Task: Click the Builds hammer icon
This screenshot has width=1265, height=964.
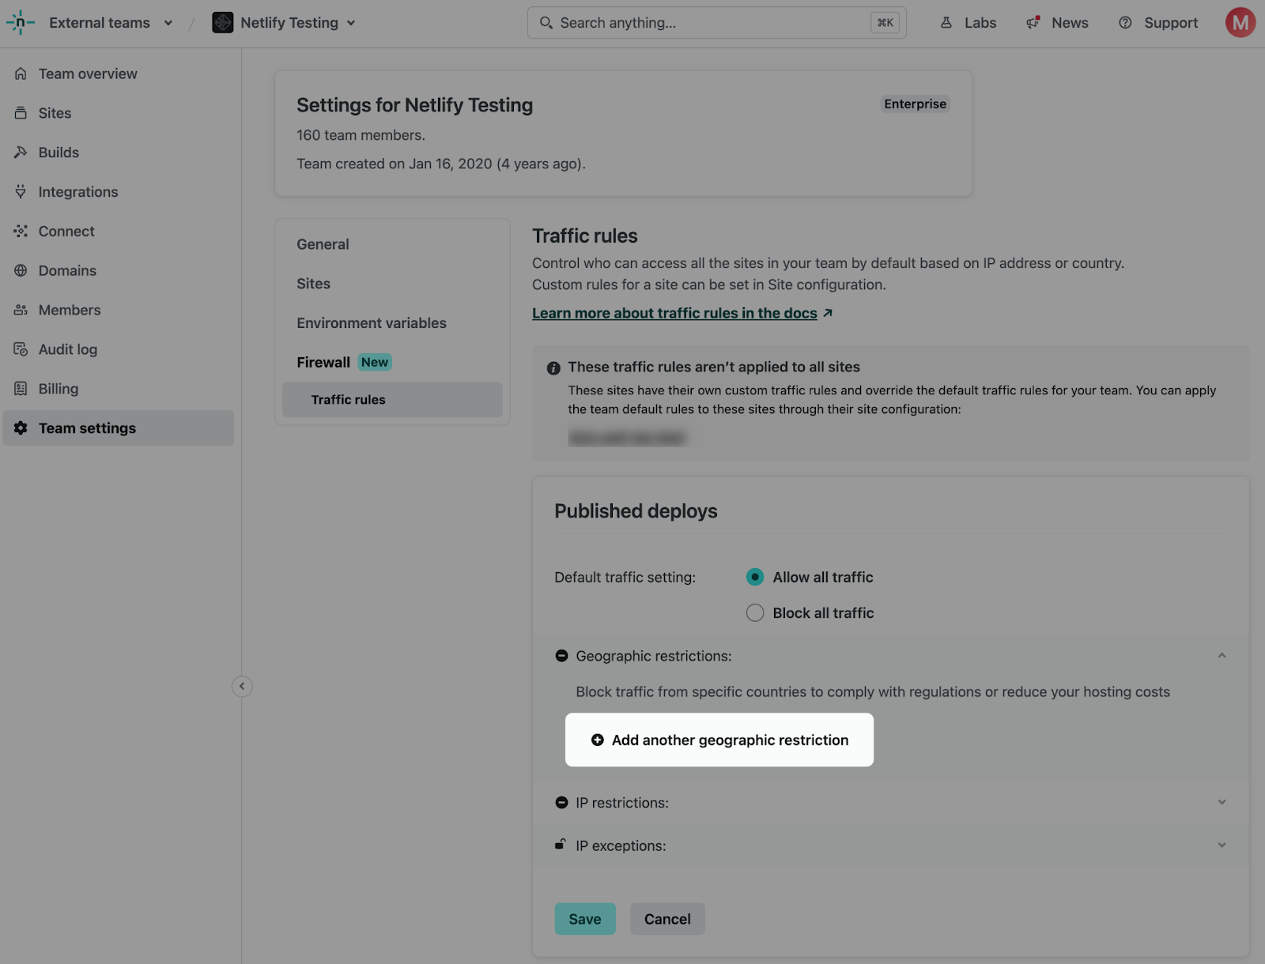Action: [x=21, y=153]
